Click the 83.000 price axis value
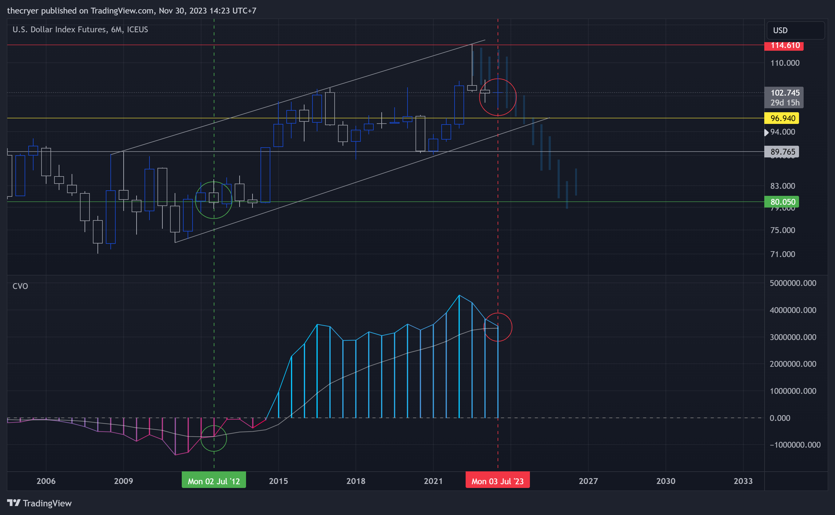This screenshot has width=835, height=515. click(782, 186)
